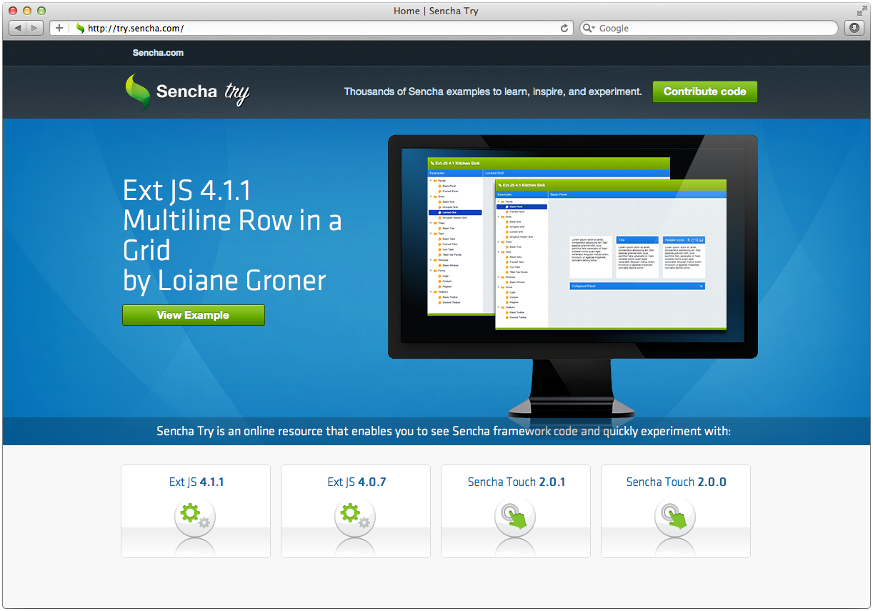Go back using Safari's back arrow
Viewport: 873px width, 611px height.
click(17, 28)
